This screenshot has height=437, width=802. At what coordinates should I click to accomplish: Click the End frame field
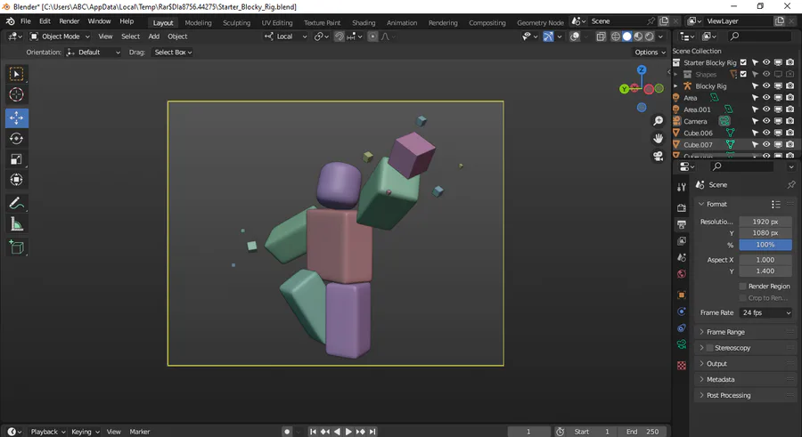[642, 432]
